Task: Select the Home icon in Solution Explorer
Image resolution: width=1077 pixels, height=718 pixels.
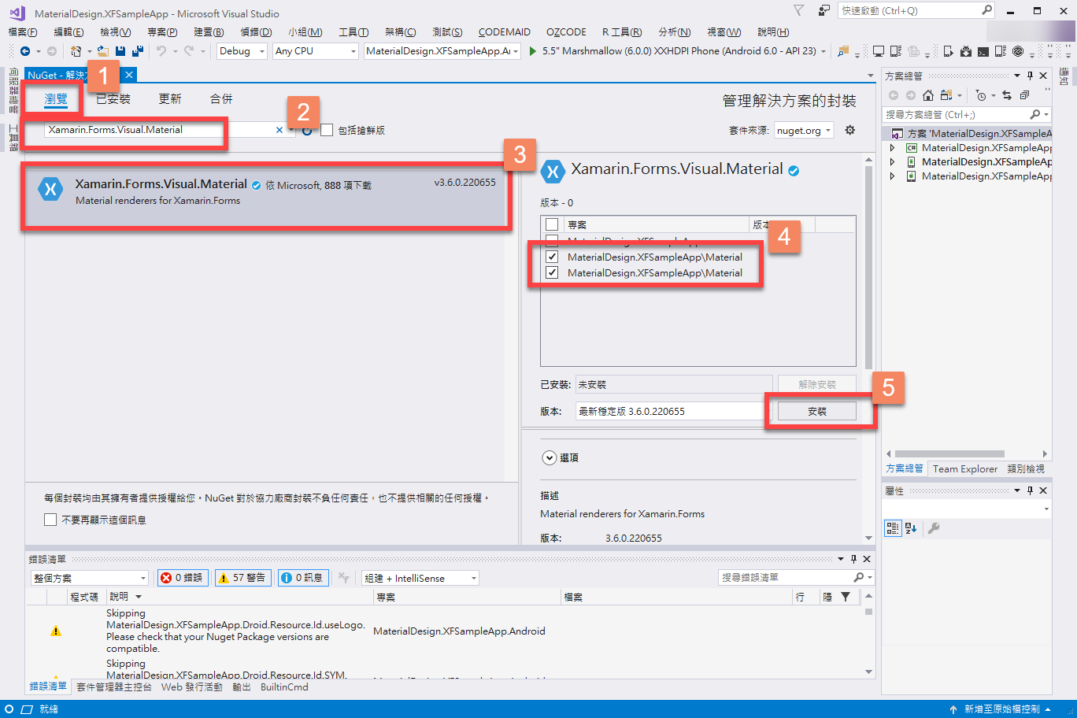Action: point(928,95)
